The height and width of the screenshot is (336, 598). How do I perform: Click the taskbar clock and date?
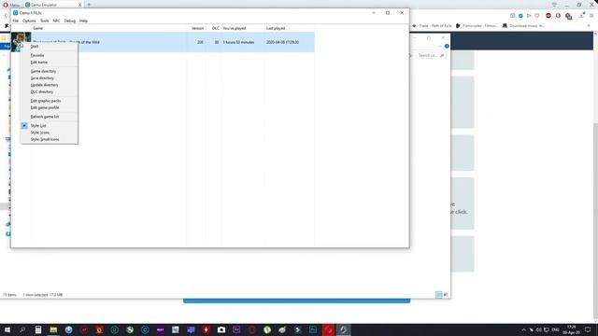click(571, 329)
